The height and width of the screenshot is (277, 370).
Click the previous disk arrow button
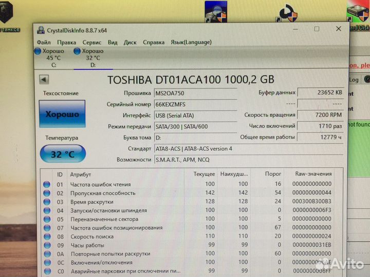(x=44, y=80)
